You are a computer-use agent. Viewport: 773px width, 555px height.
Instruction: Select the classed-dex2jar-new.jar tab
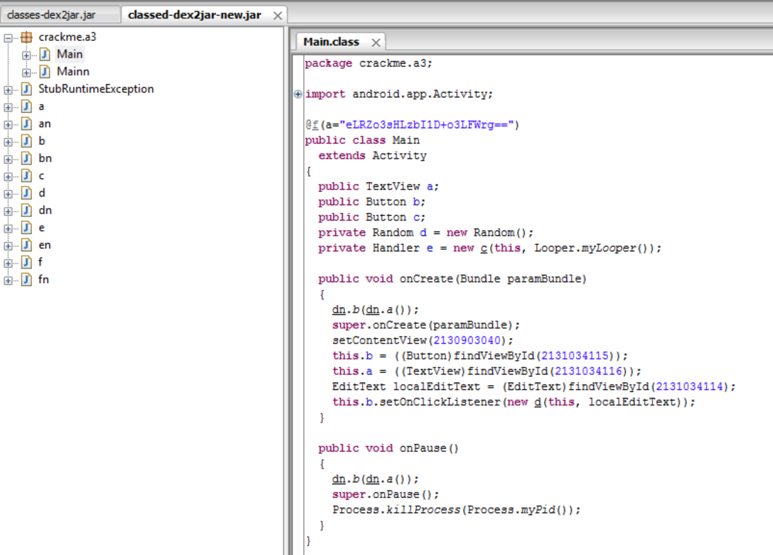pos(195,15)
